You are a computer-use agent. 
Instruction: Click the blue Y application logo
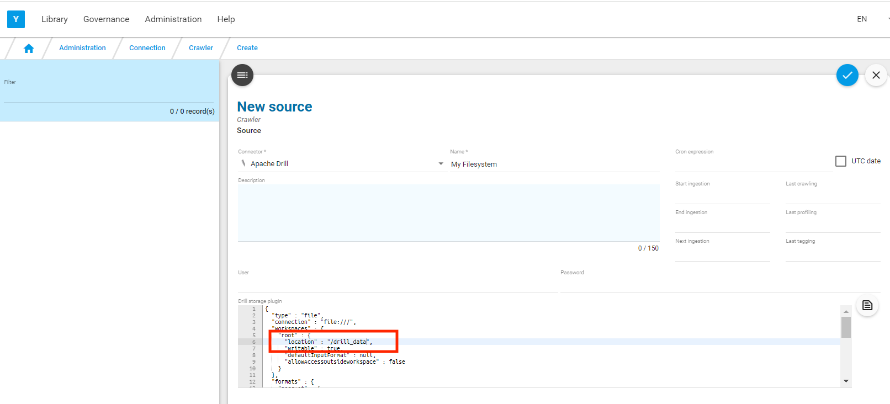16,19
